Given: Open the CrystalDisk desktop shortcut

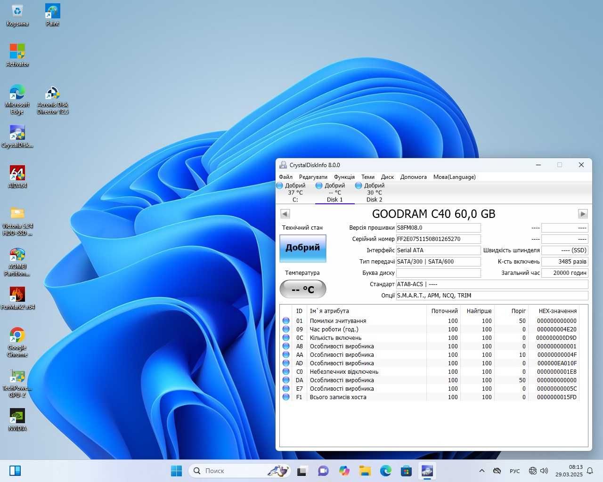Looking at the screenshot, I should (17, 137).
